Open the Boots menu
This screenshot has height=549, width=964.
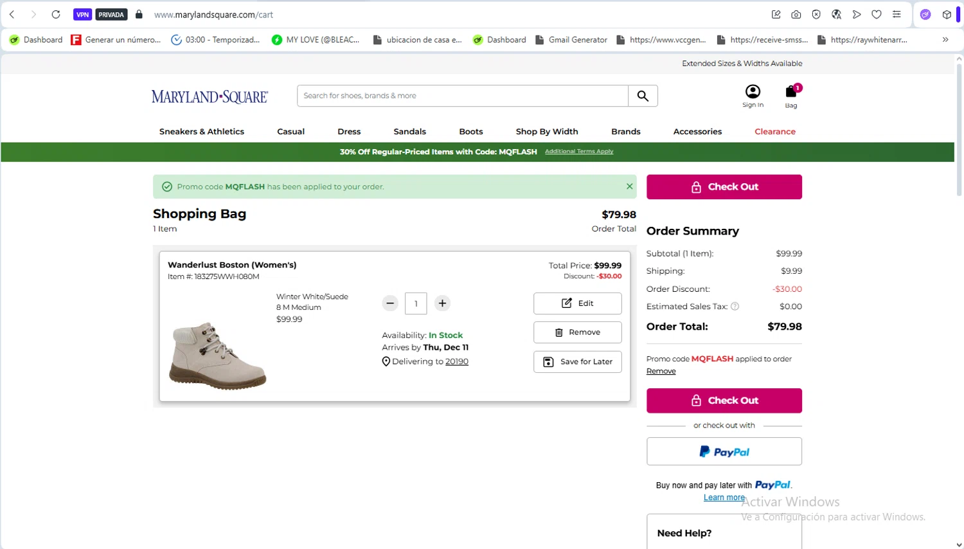[x=471, y=131]
